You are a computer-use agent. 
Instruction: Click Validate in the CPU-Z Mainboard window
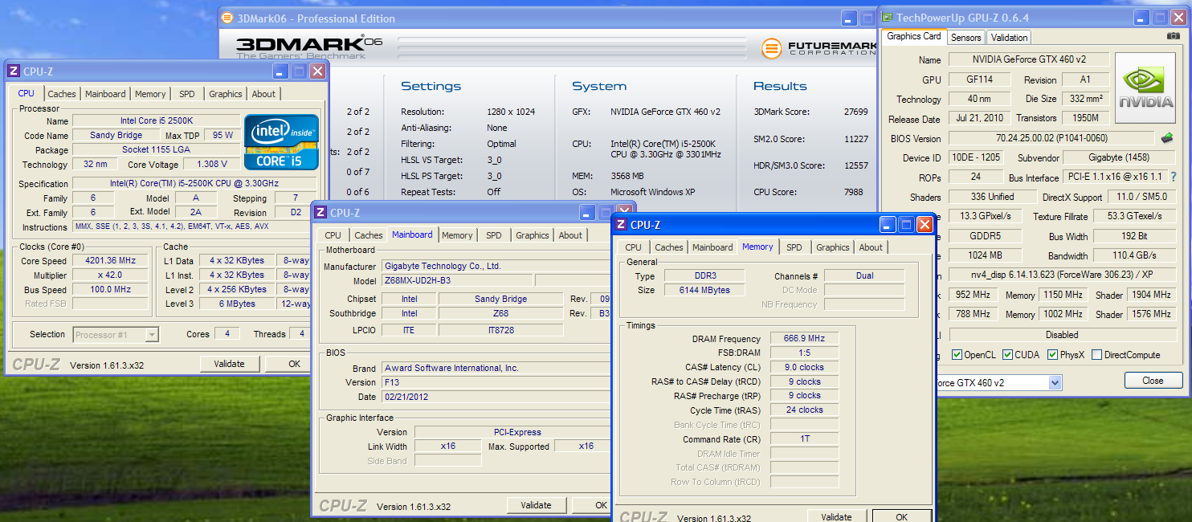point(536,505)
